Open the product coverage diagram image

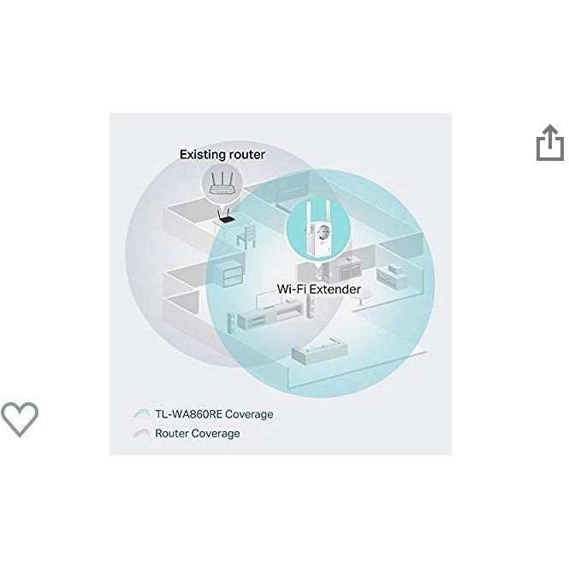(281, 284)
